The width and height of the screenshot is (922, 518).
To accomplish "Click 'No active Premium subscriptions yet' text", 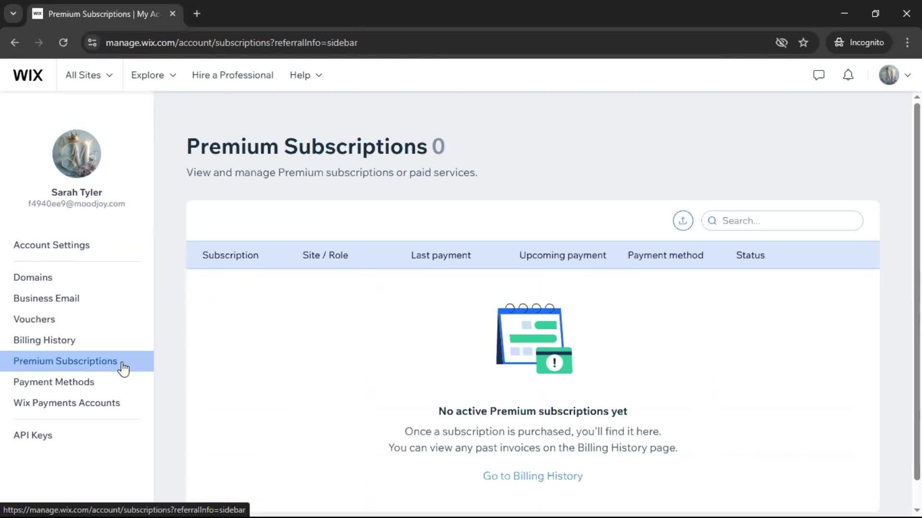I will [x=533, y=411].
